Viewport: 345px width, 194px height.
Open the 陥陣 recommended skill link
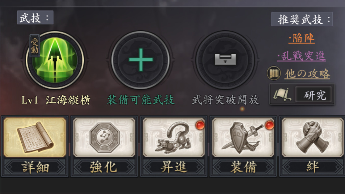301,38
